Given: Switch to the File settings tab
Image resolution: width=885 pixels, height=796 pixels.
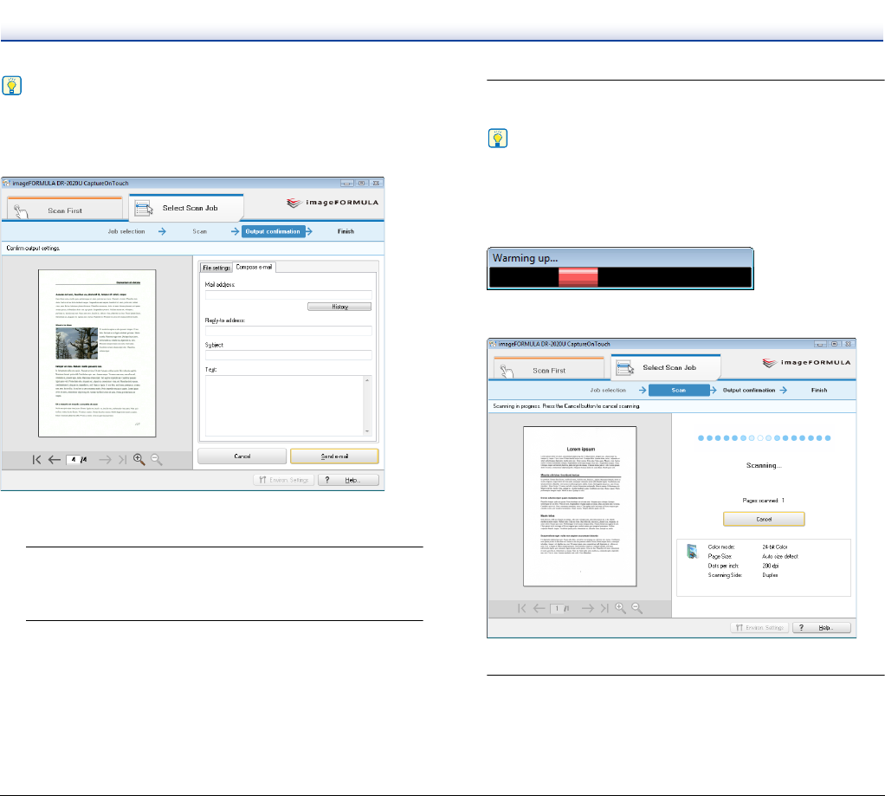Looking at the screenshot, I should pos(216,268).
